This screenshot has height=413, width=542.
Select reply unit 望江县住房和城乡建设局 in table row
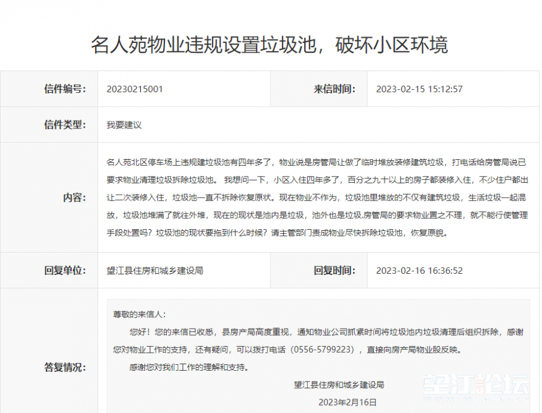coord(155,271)
